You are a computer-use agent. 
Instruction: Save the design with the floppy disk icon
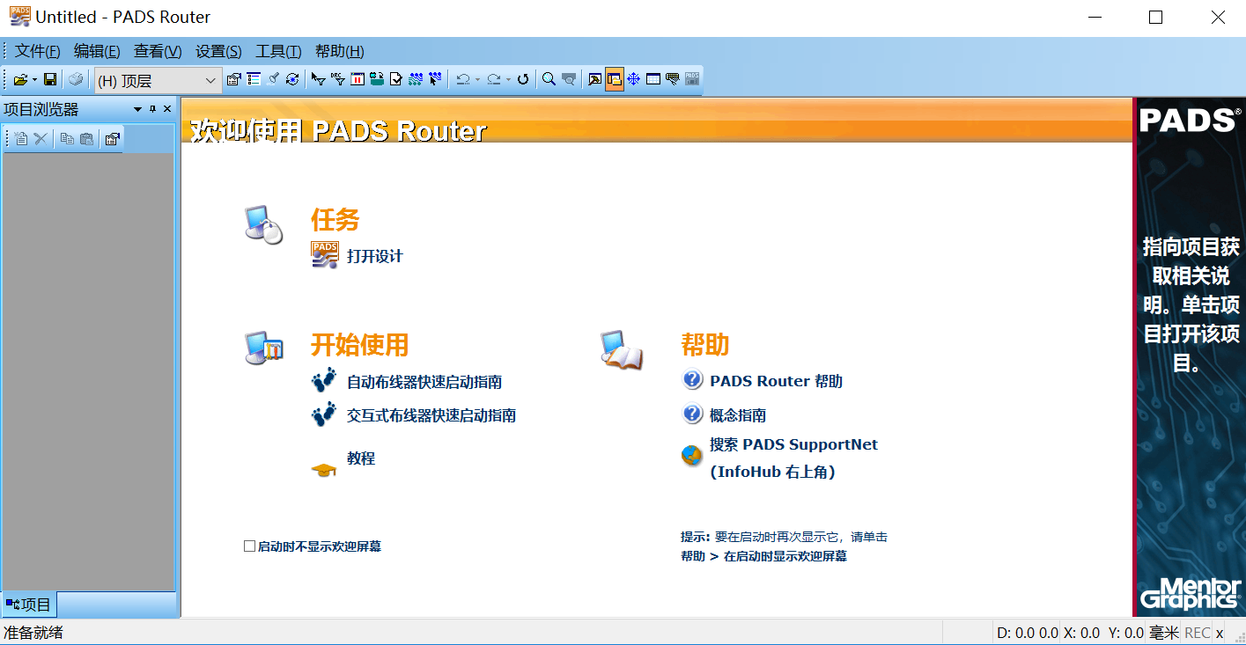click(x=50, y=79)
